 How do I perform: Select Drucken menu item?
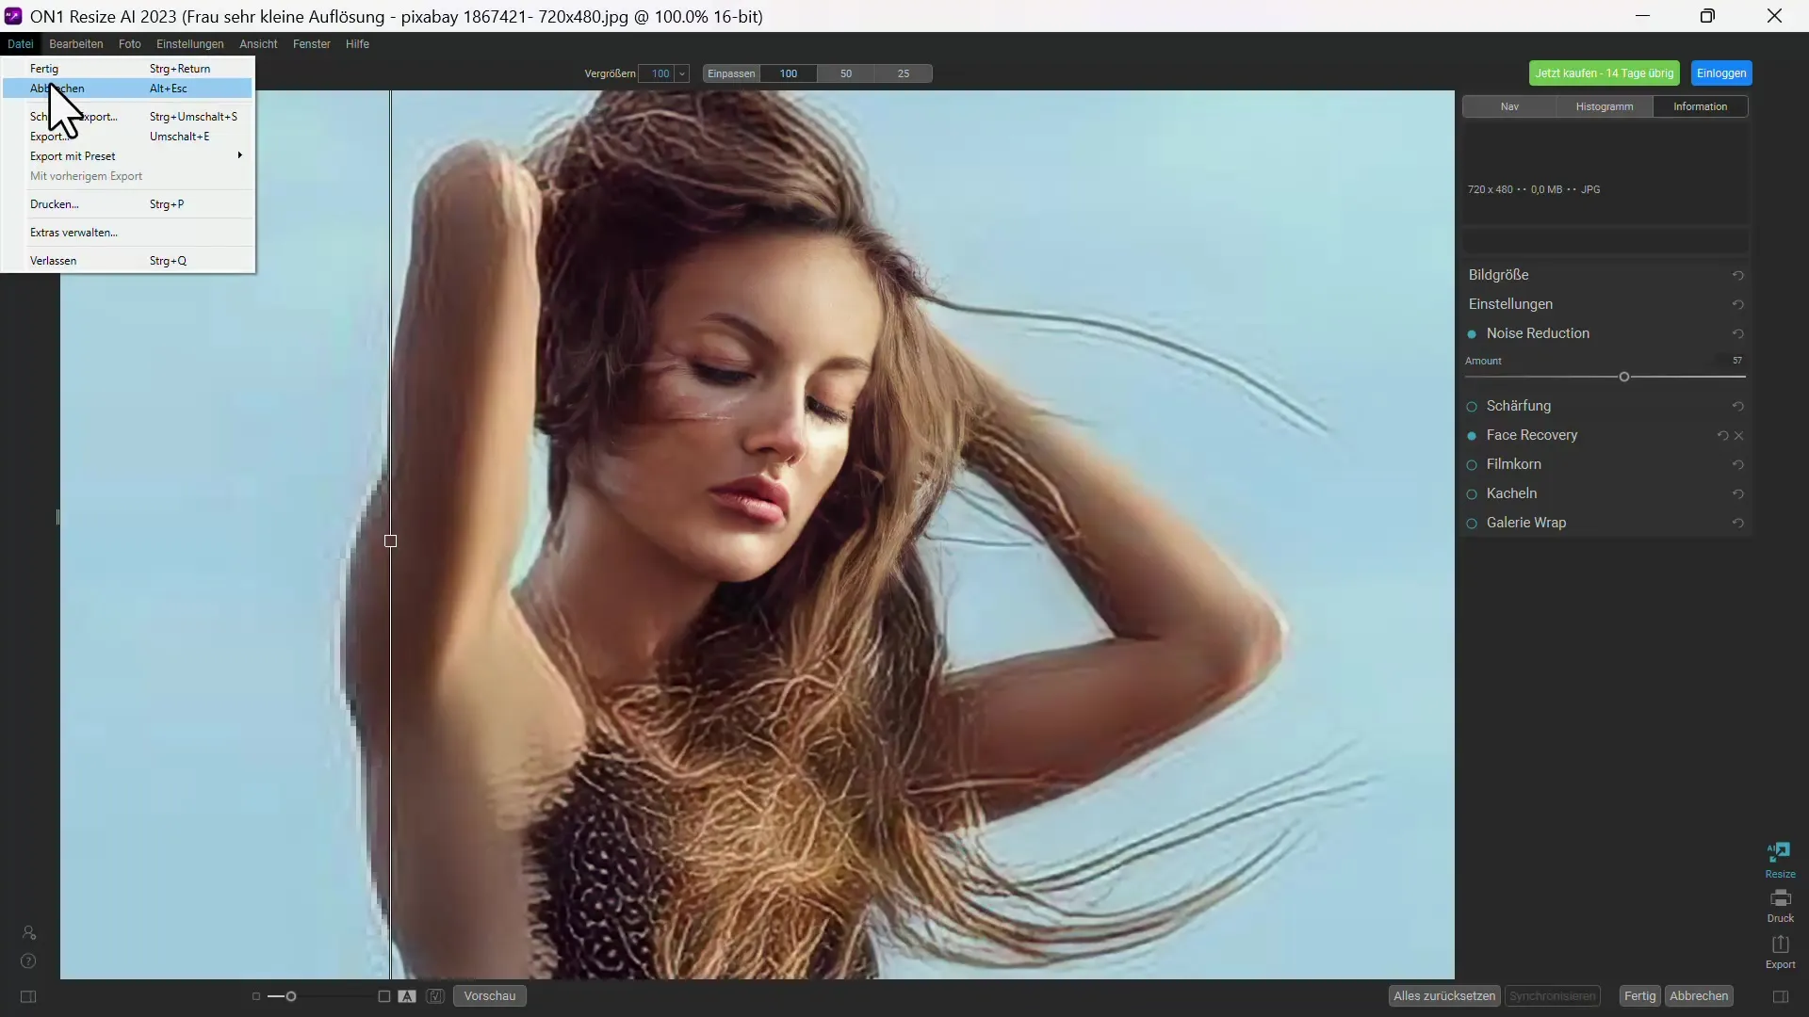click(x=55, y=203)
